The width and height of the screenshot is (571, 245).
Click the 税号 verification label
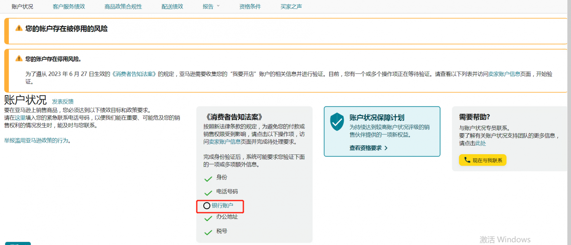pos(222,231)
